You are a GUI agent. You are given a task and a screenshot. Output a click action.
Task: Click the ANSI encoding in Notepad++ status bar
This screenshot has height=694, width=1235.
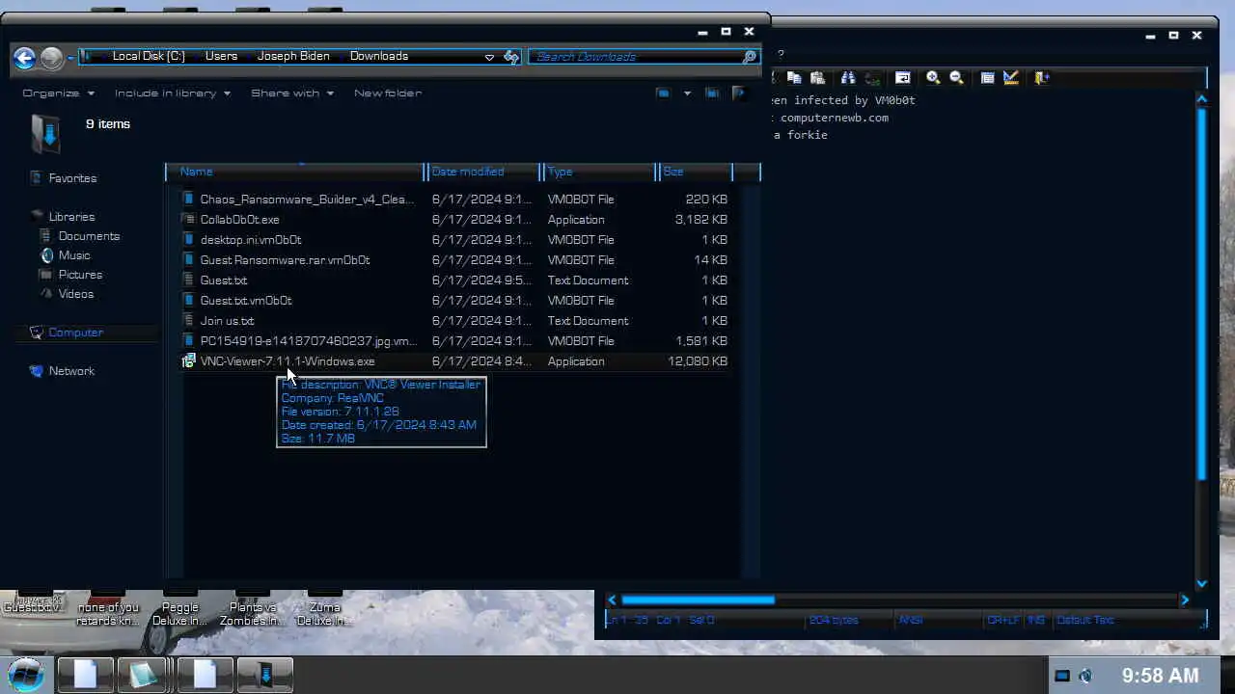coord(911,620)
